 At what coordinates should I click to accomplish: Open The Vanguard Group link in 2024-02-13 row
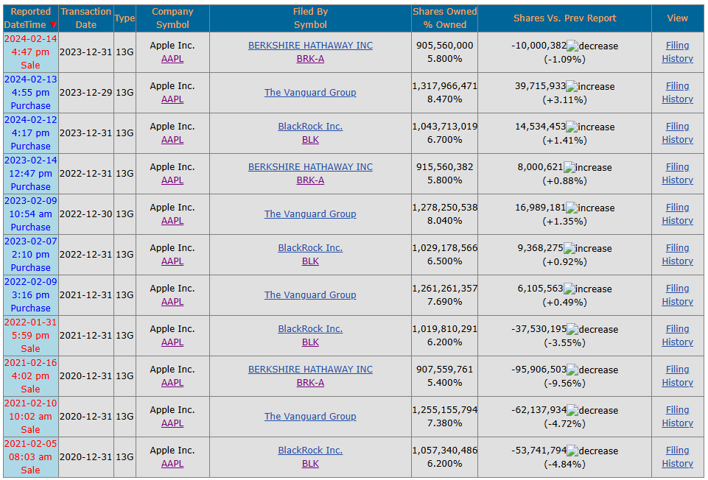point(310,93)
